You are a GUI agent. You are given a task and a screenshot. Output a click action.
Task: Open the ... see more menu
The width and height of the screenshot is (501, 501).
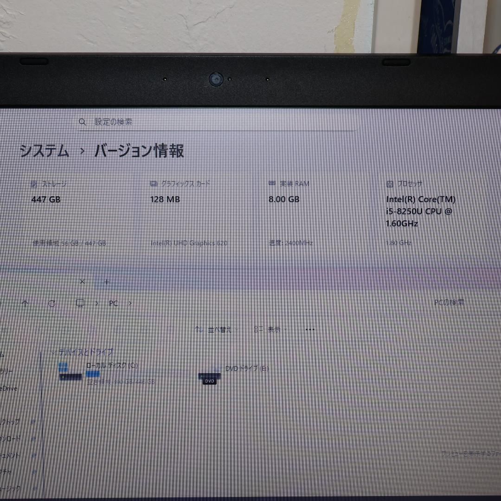click(x=309, y=329)
